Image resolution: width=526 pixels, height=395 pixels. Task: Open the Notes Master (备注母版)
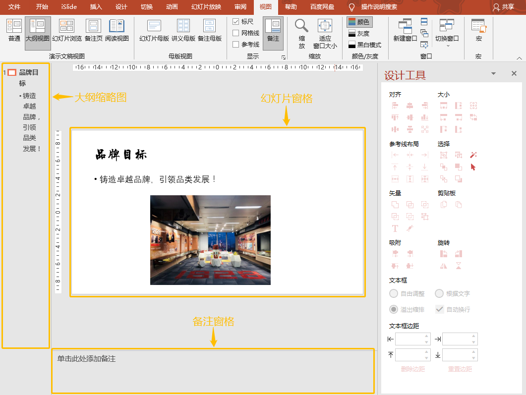coord(209,31)
